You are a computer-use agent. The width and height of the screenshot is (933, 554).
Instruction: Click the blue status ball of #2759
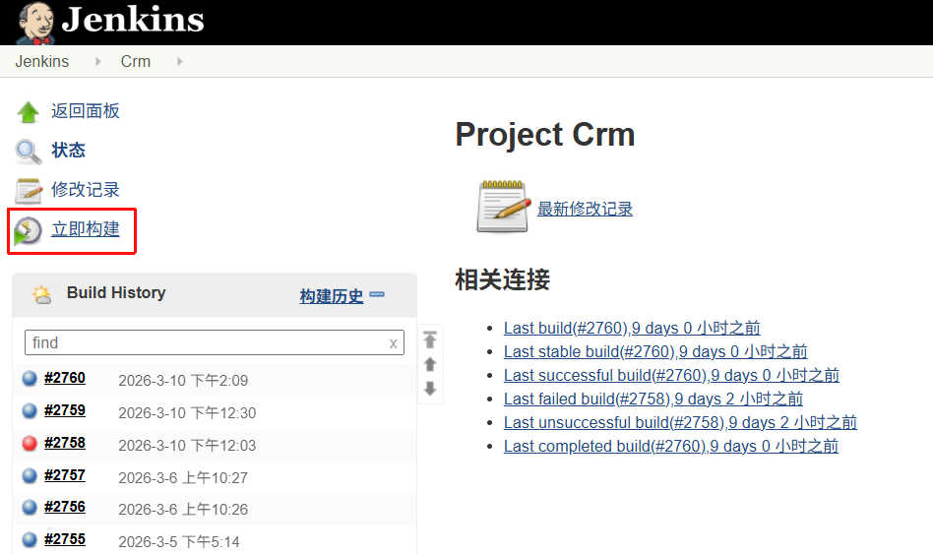click(x=30, y=410)
